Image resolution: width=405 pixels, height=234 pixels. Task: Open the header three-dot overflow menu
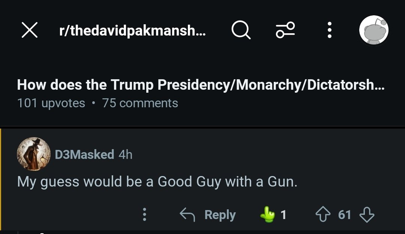329,30
